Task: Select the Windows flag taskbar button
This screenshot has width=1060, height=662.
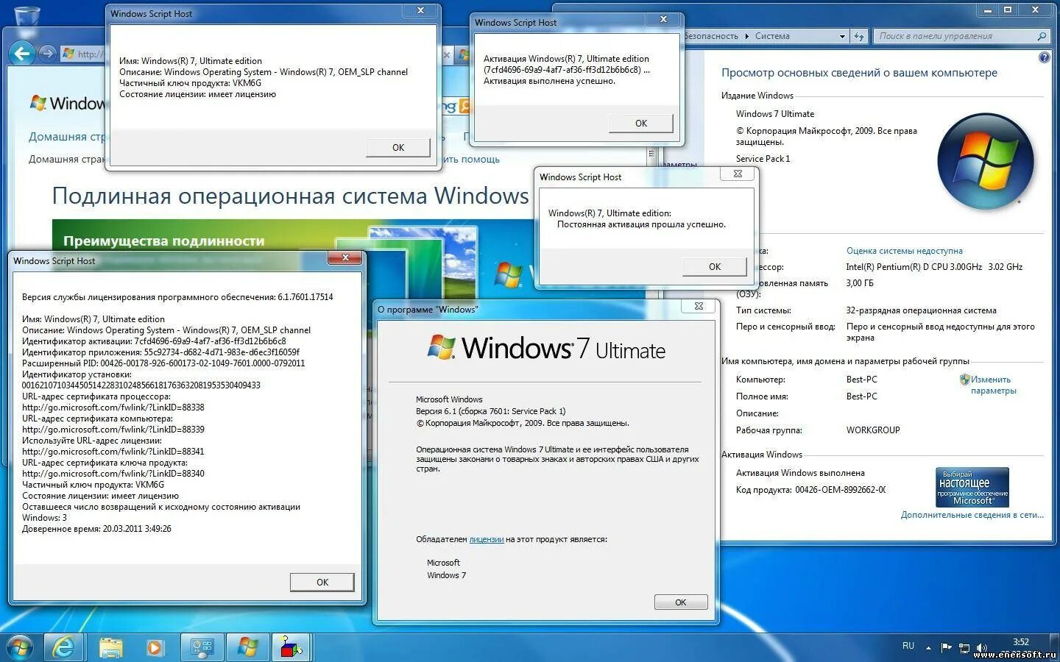Action: [247, 647]
